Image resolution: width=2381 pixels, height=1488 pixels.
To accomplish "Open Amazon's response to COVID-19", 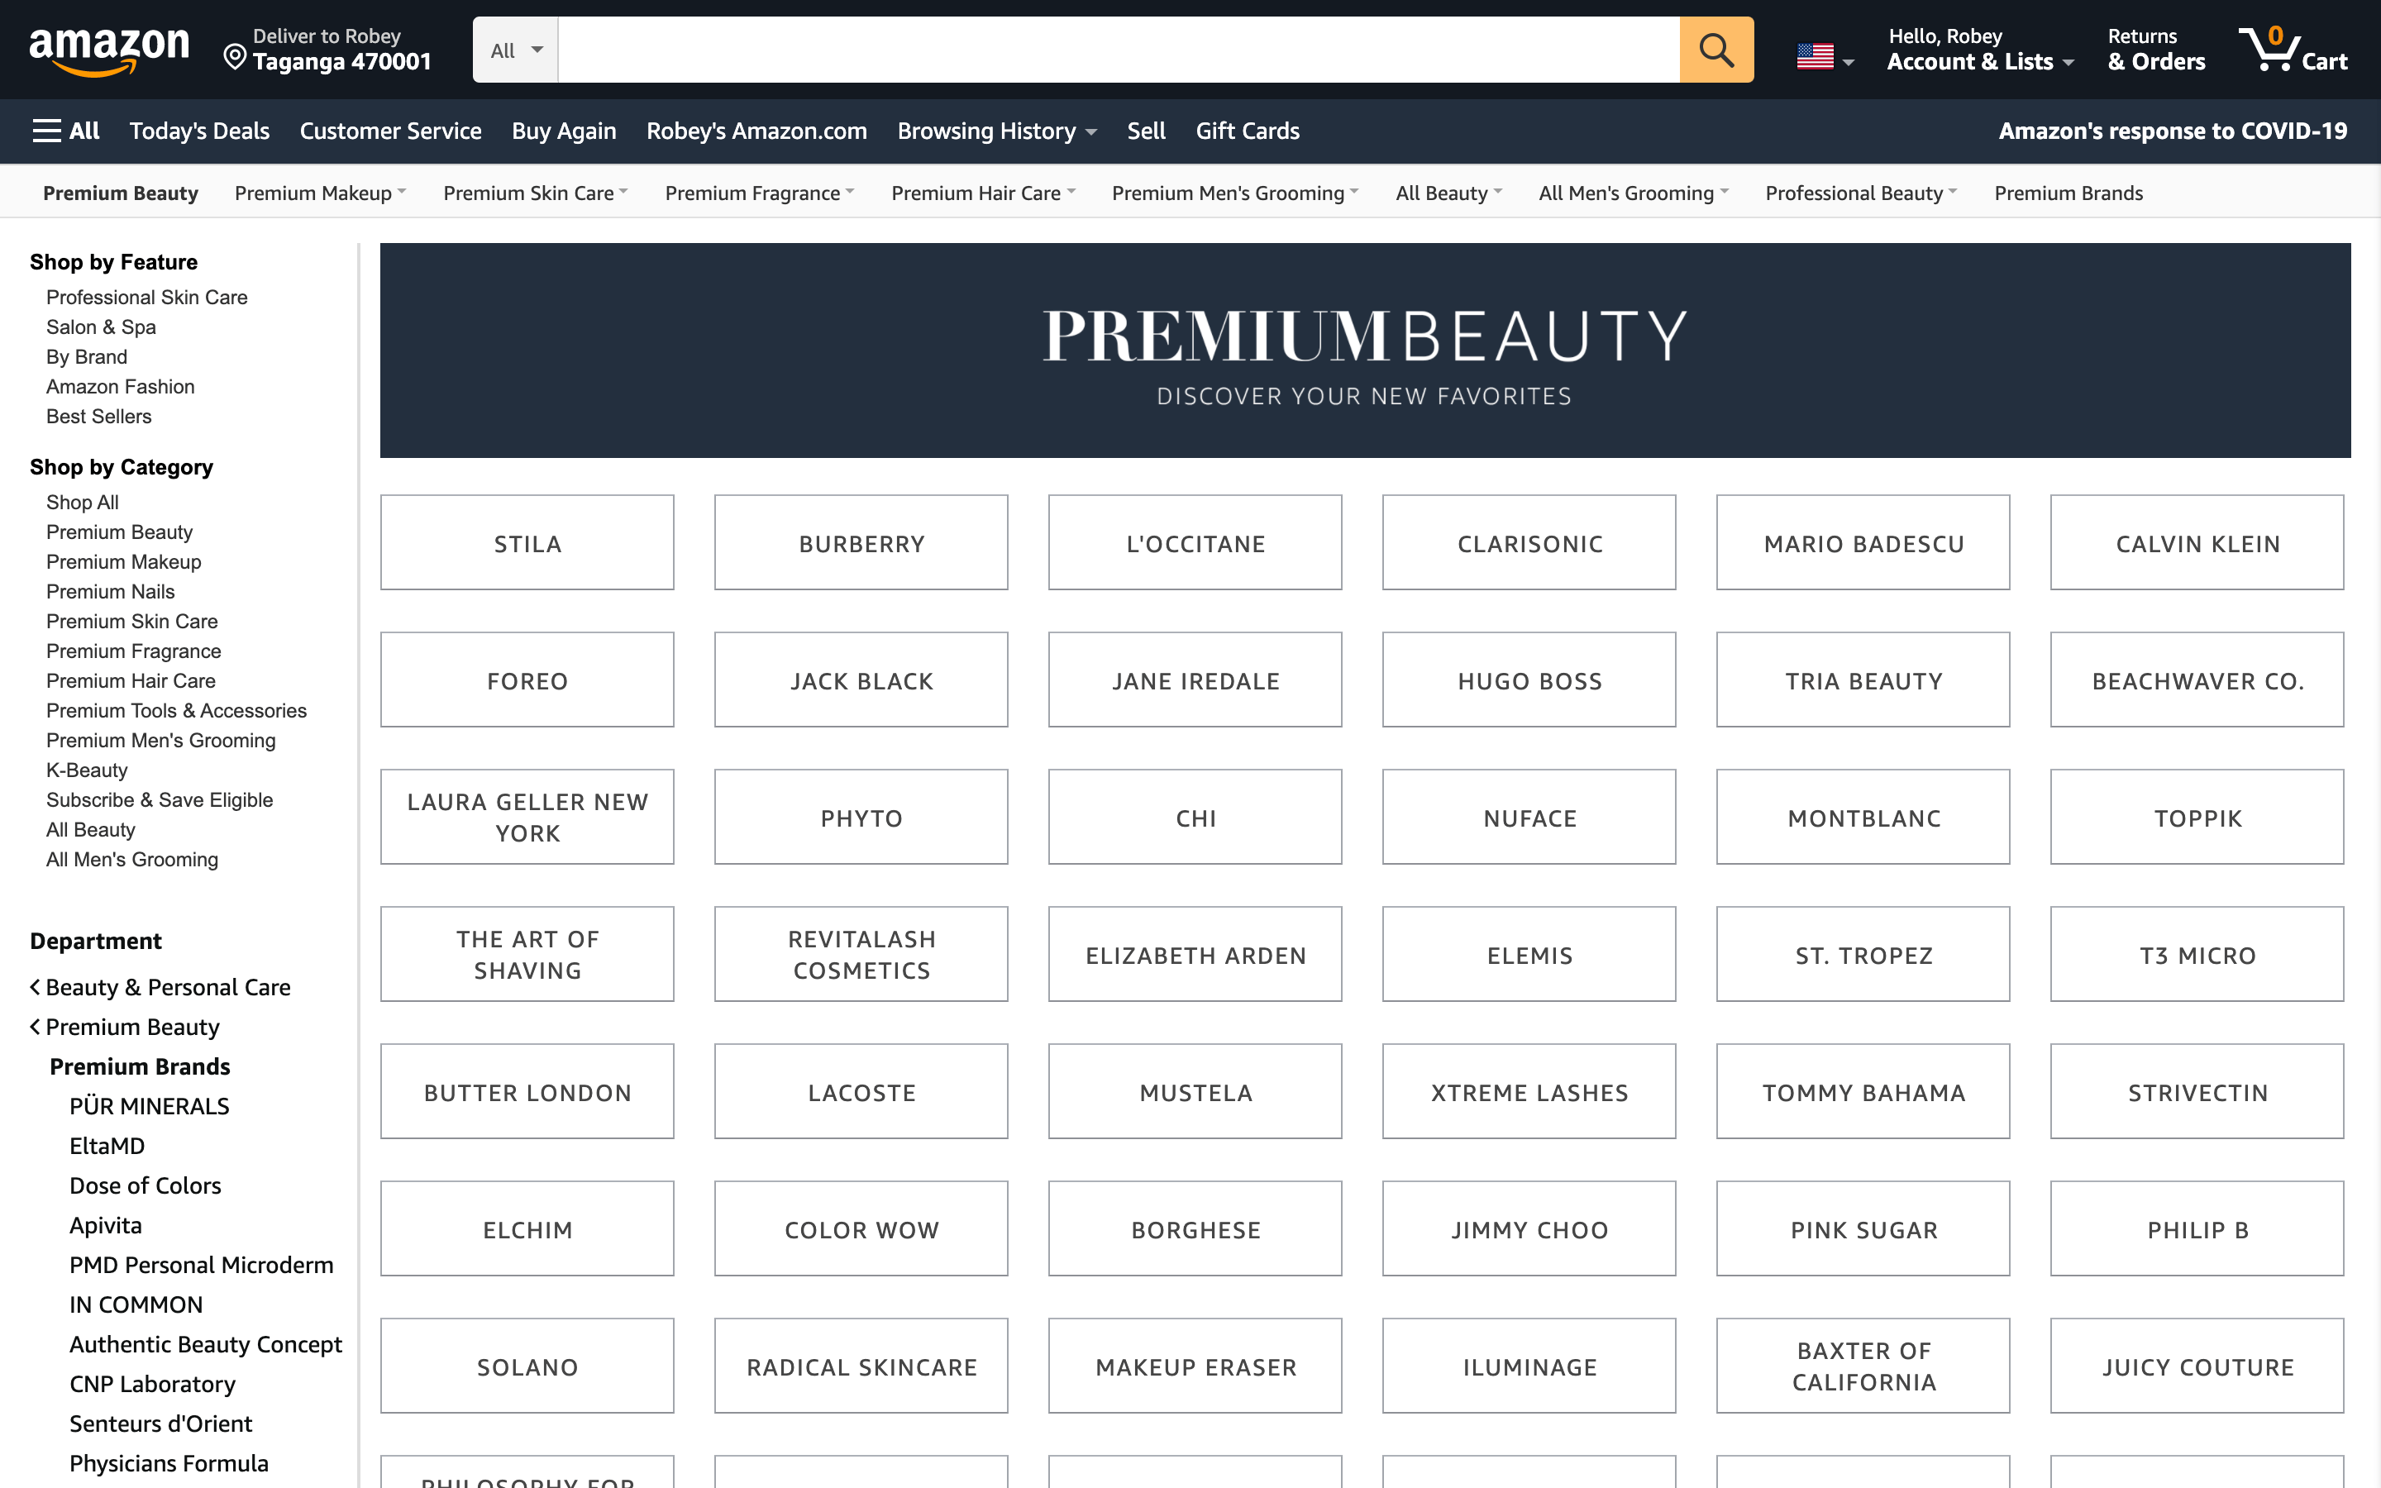I will point(2173,131).
